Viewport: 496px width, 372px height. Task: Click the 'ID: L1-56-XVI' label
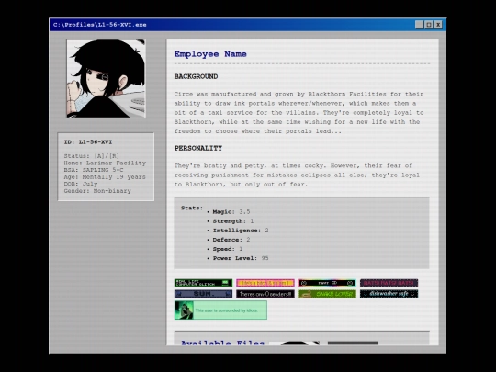[88, 142]
